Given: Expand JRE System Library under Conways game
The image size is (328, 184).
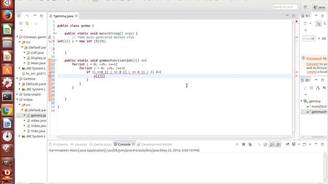Looking at the screenshot, I should coord(20,68).
